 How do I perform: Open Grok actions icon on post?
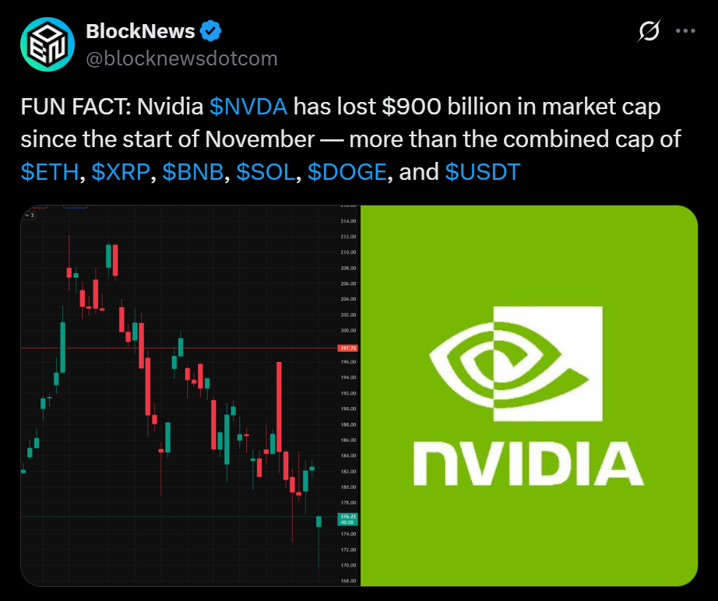[649, 31]
